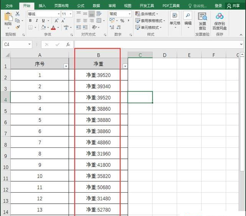Open filter dropdown in 序号 header
The image size is (246, 216).
(x=66, y=66)
